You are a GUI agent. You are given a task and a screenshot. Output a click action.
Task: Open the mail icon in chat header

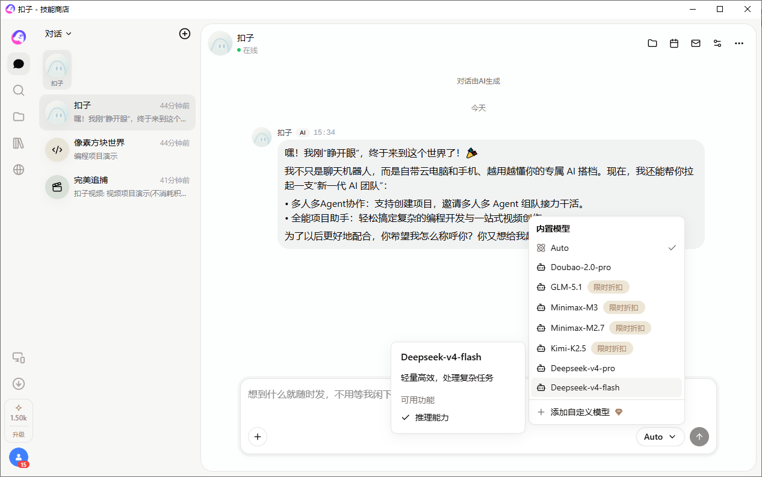[696, 43]
